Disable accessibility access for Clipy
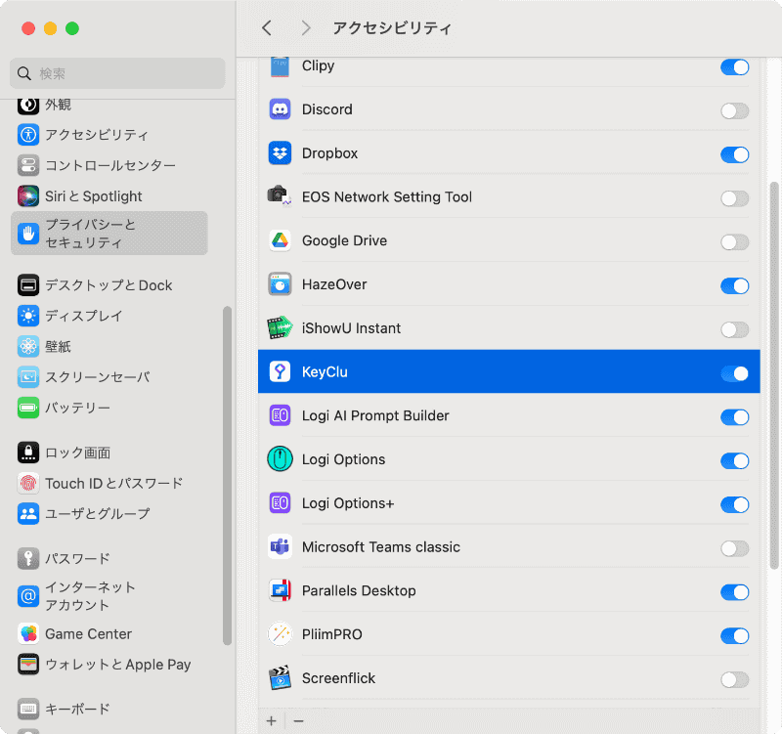Screen dimensions: 782x734 point(734,66)
